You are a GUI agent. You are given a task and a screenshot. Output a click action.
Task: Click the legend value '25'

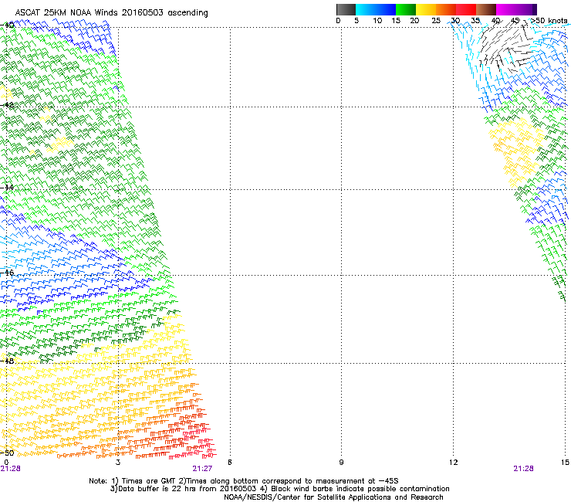click(x=436, y=21)
